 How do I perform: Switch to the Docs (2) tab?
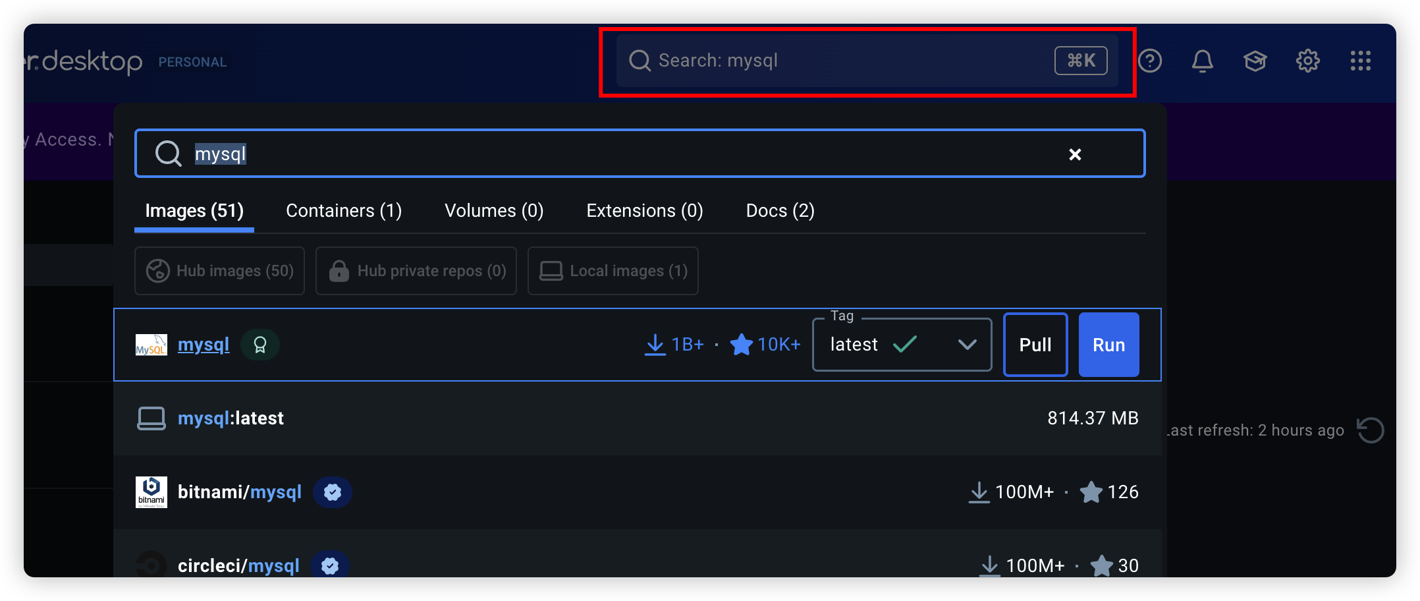tap(780, 211)
